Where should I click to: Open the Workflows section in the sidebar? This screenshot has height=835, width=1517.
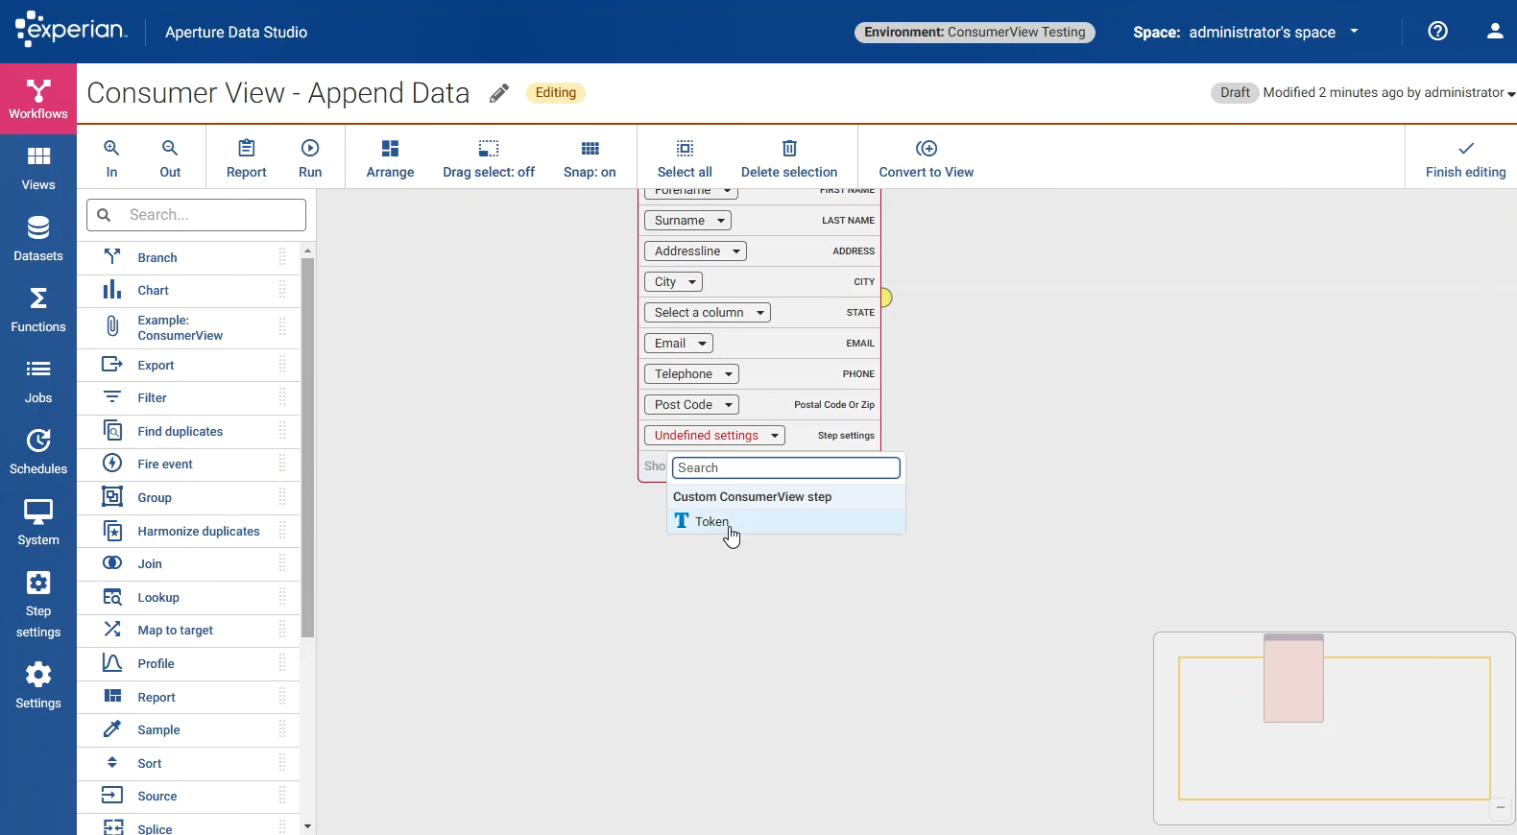tap(38, 99)
